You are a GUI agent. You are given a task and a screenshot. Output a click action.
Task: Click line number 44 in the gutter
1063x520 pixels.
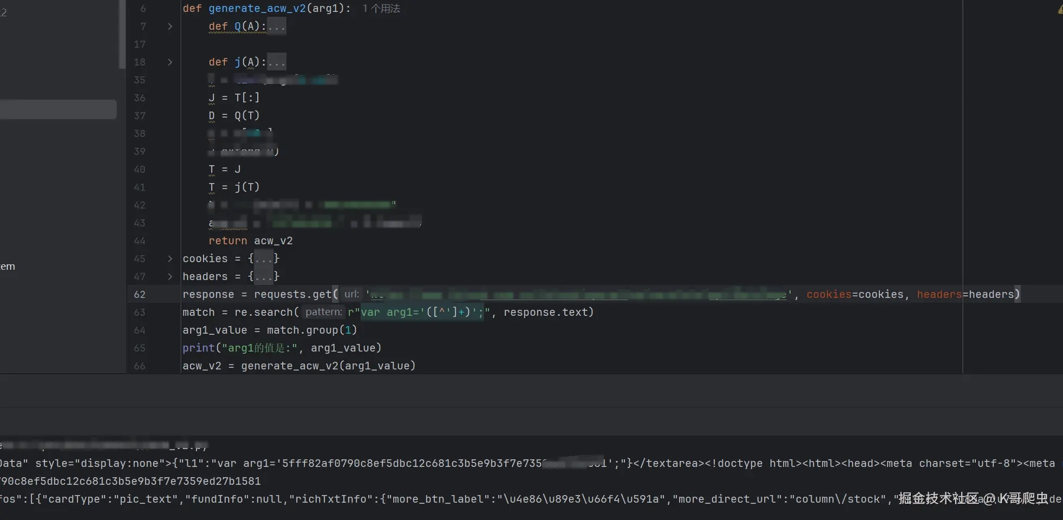(140, 241)
